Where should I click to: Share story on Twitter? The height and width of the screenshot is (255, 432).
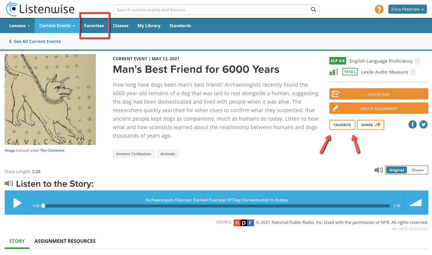point(423,124)
